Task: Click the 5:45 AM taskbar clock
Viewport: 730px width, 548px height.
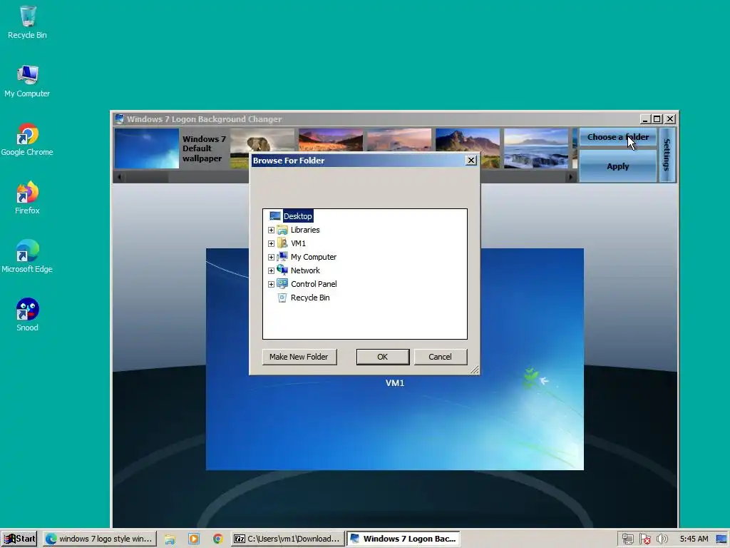Action: (x=694, y=539)
